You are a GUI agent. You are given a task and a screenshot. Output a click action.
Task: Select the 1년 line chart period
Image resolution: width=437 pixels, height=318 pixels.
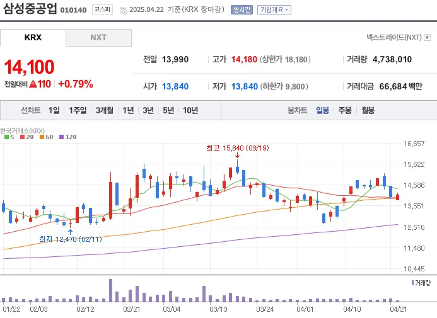click(x=128, y=110)
